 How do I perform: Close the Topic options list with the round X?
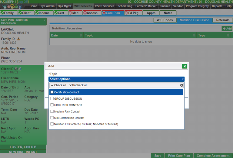(181, 85)
